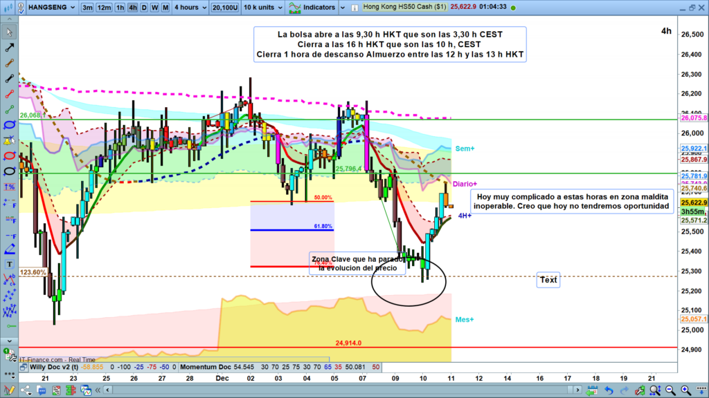The height and width of the screenshot is (398, 709).
Task: Enable the Daily (D) timeframe
Action: [144, 8]
